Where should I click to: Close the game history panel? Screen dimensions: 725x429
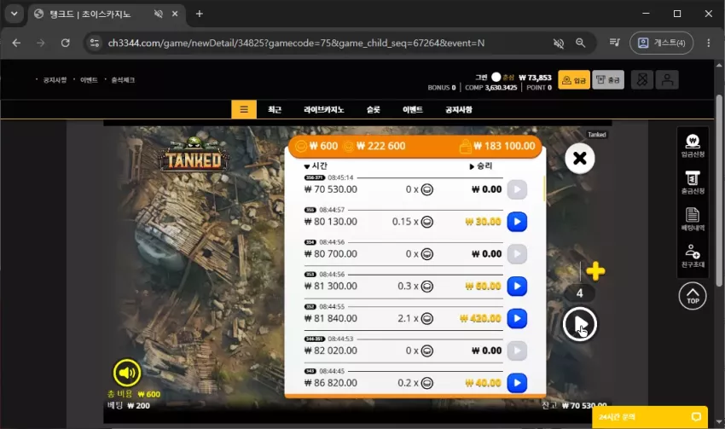click(579, 159)
